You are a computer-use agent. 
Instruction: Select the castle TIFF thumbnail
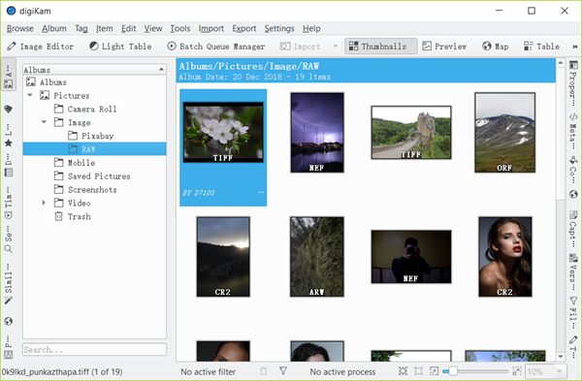[411, 133]
